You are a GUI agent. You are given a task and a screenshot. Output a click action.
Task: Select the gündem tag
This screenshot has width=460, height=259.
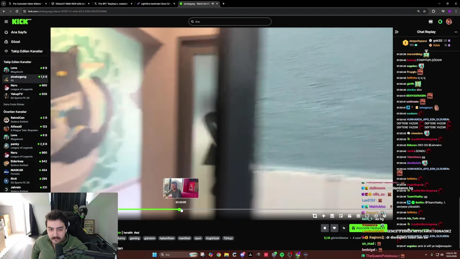click(149, 238)
